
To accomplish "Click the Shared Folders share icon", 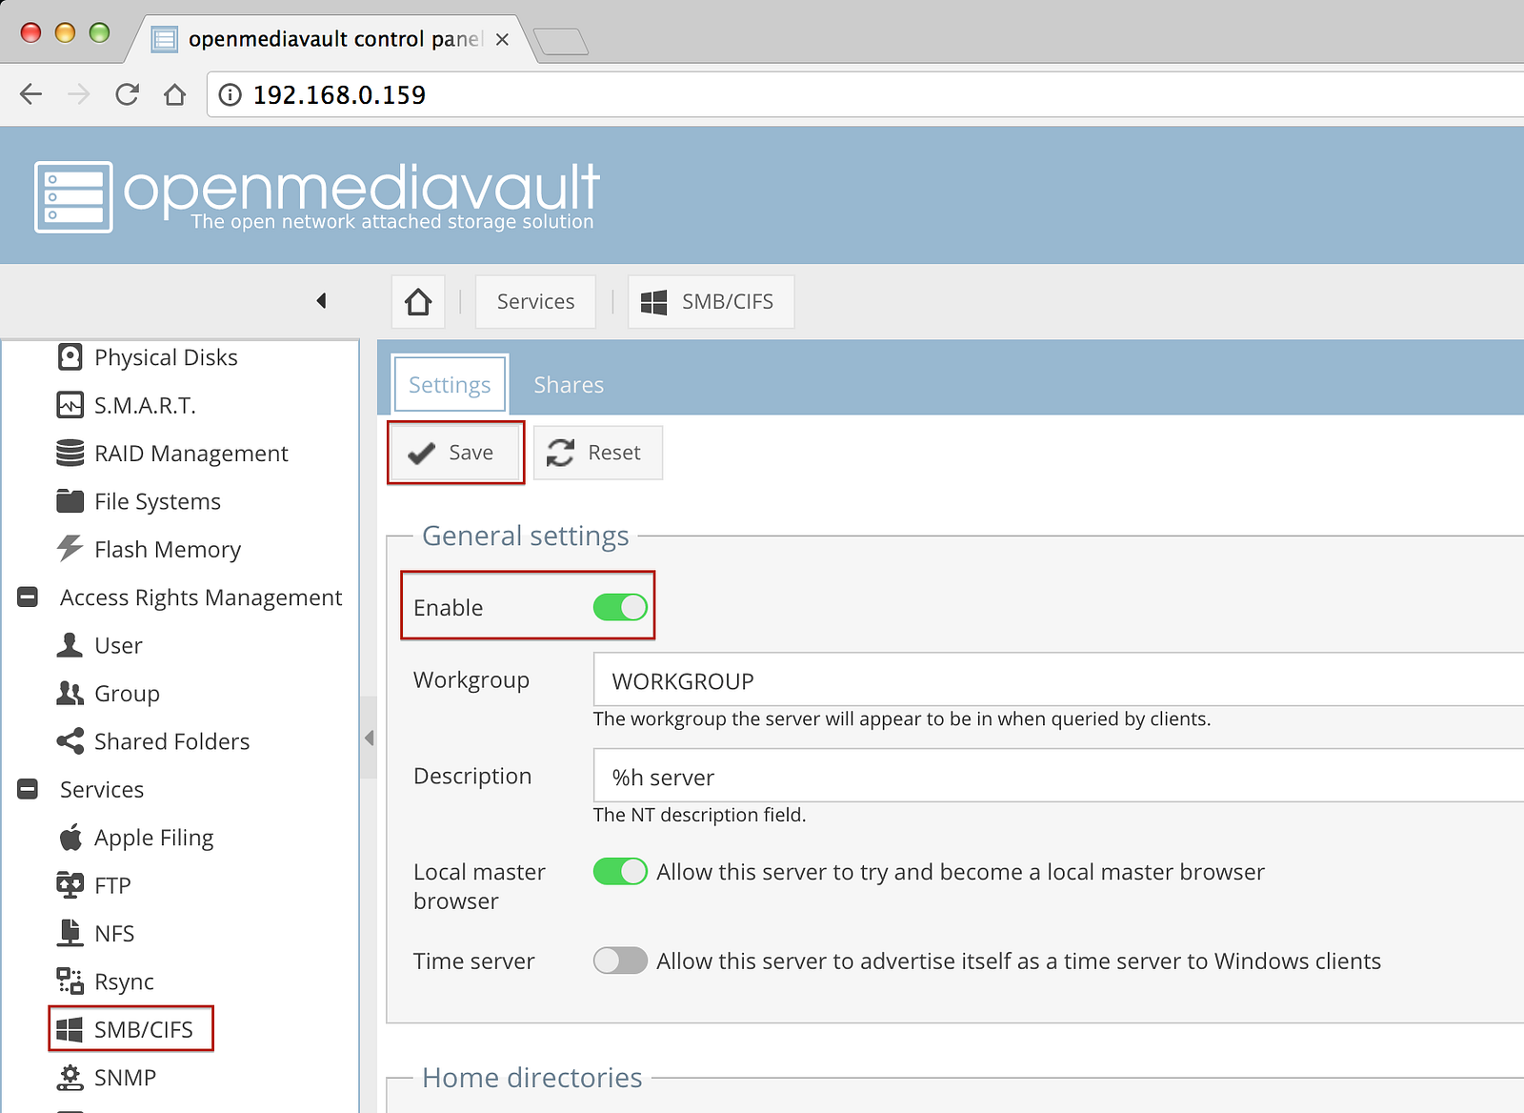I will tap(70, 740).
